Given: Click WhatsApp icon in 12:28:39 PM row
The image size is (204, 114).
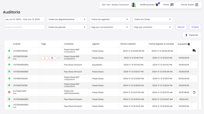Looking at the screenshot, I should tap(9, 85).
